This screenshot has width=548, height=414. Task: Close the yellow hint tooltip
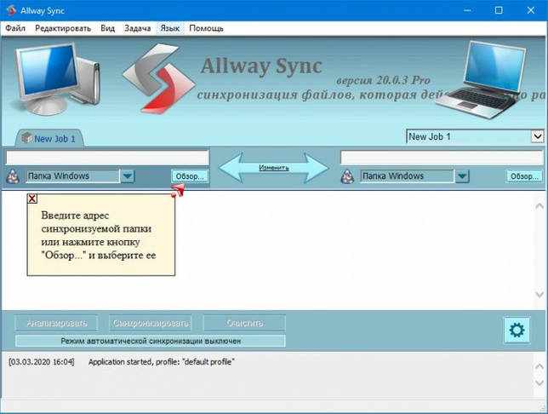coord(32,198)
